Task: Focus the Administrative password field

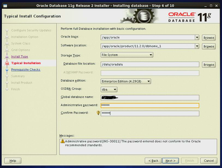Action: coord(150,106)
